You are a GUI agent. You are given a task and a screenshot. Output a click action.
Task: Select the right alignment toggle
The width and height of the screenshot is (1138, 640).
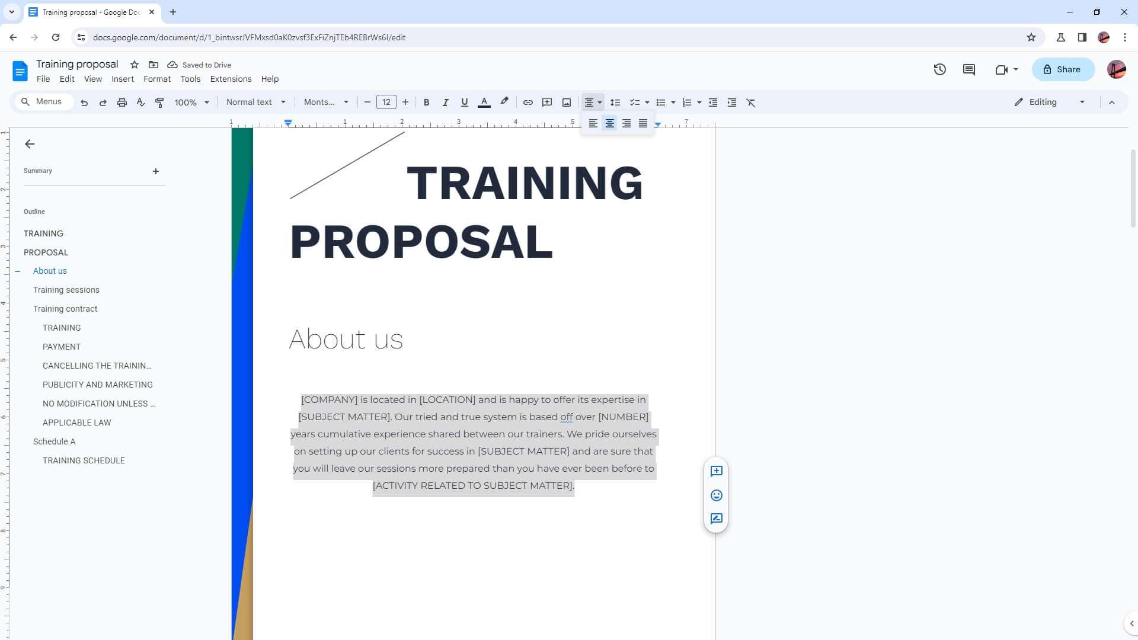[627, 123]
